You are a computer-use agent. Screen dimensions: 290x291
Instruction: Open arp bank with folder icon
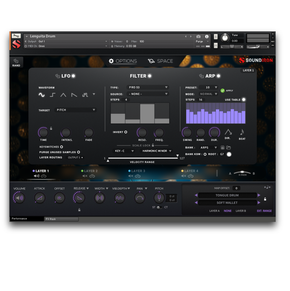coord(228,147)
